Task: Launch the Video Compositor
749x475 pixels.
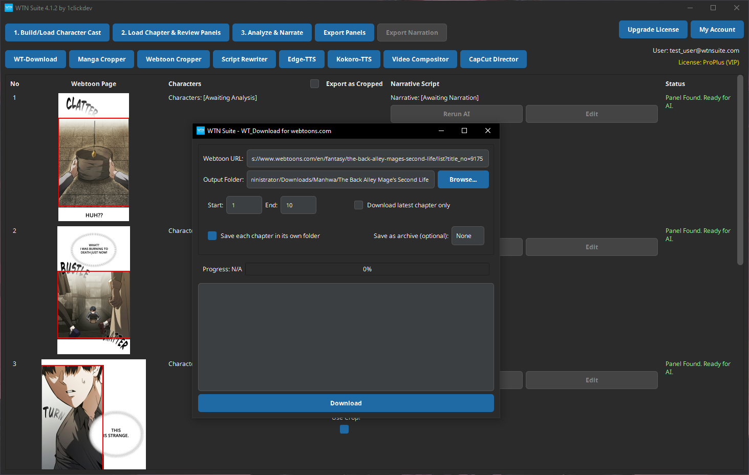Action: click(420, 59)
